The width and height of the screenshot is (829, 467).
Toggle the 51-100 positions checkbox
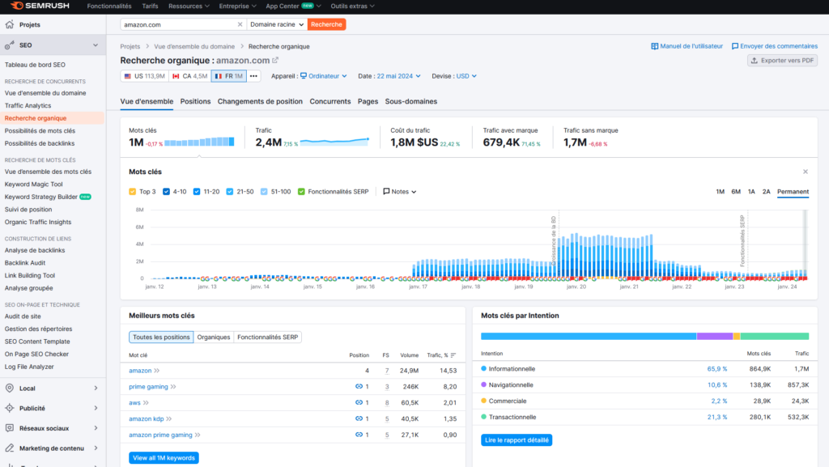(x=264, y=192)
